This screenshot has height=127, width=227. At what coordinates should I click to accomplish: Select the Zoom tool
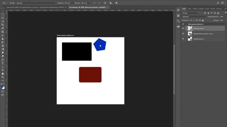(x=2, y=77)
